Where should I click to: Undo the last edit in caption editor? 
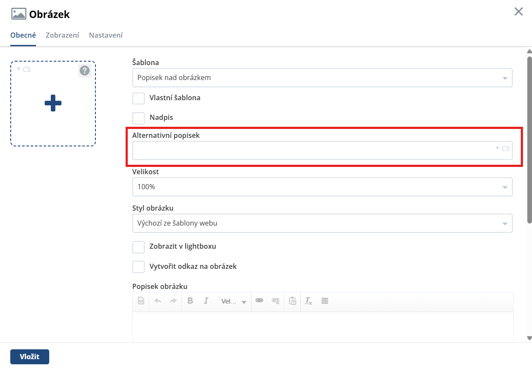click(x=158, y=301)
